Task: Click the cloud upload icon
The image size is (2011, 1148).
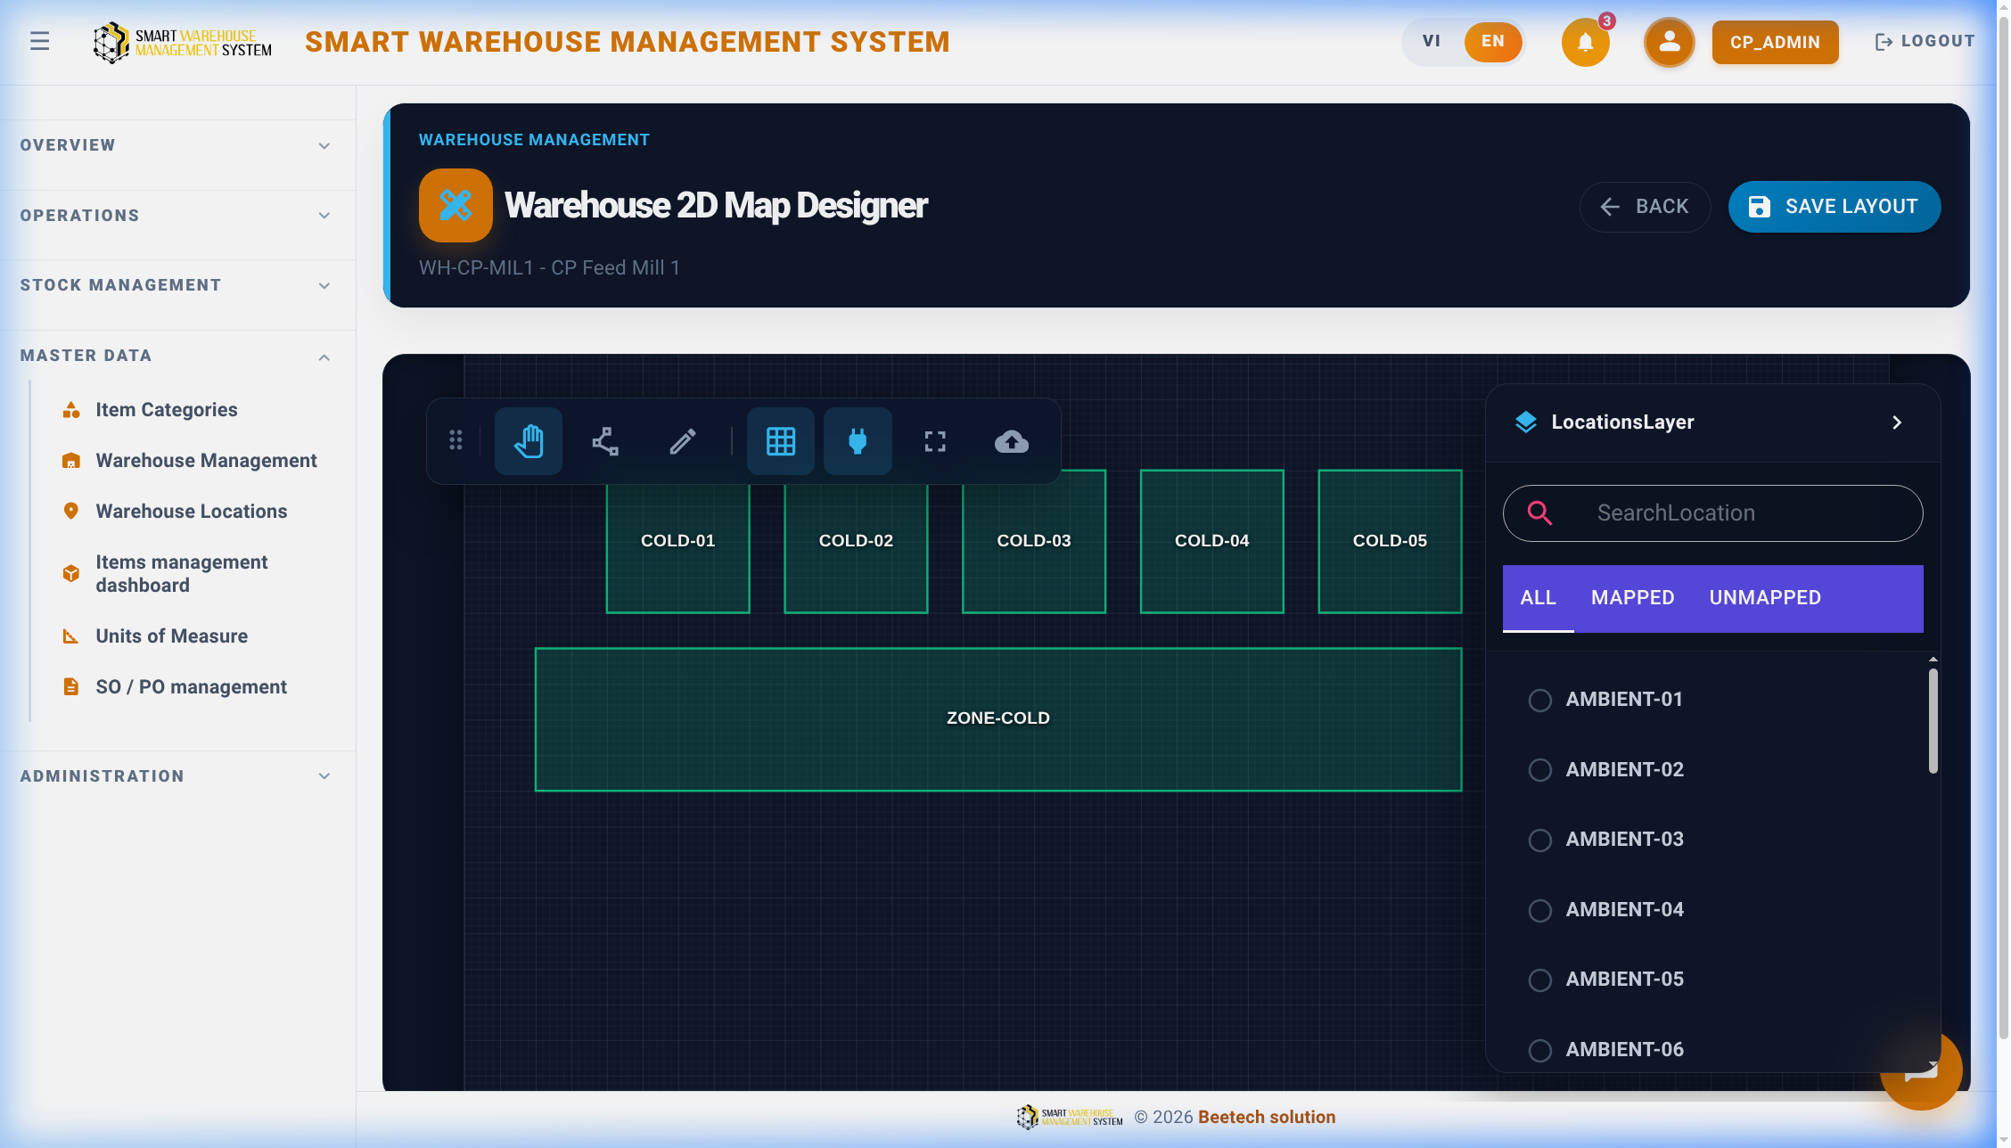Action: [1012, 441]
